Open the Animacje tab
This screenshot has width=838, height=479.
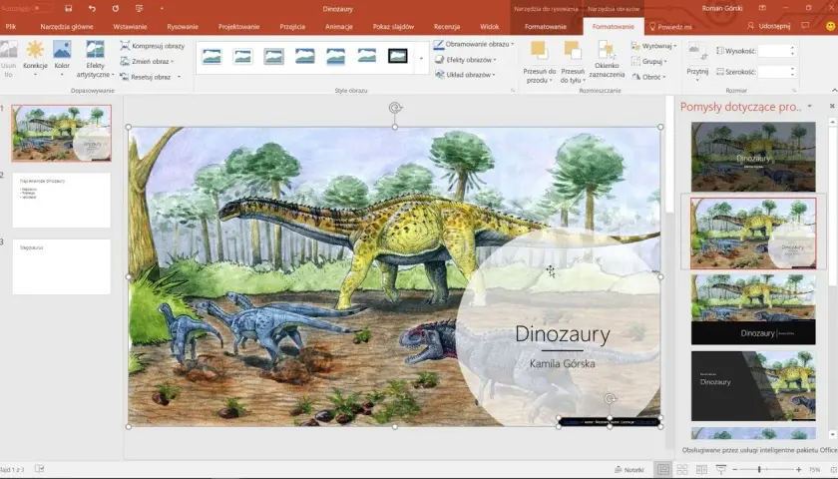click(339, 26)
